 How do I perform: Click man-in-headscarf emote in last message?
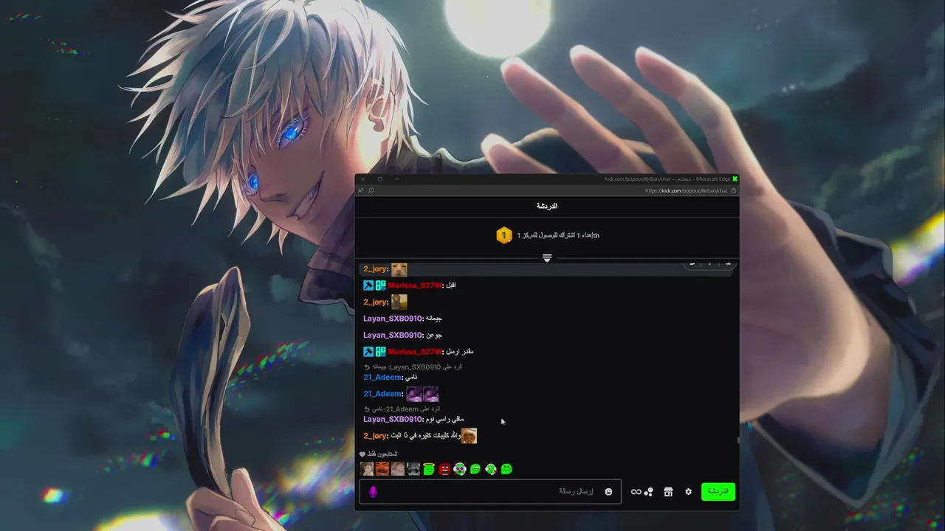(469, 436)
